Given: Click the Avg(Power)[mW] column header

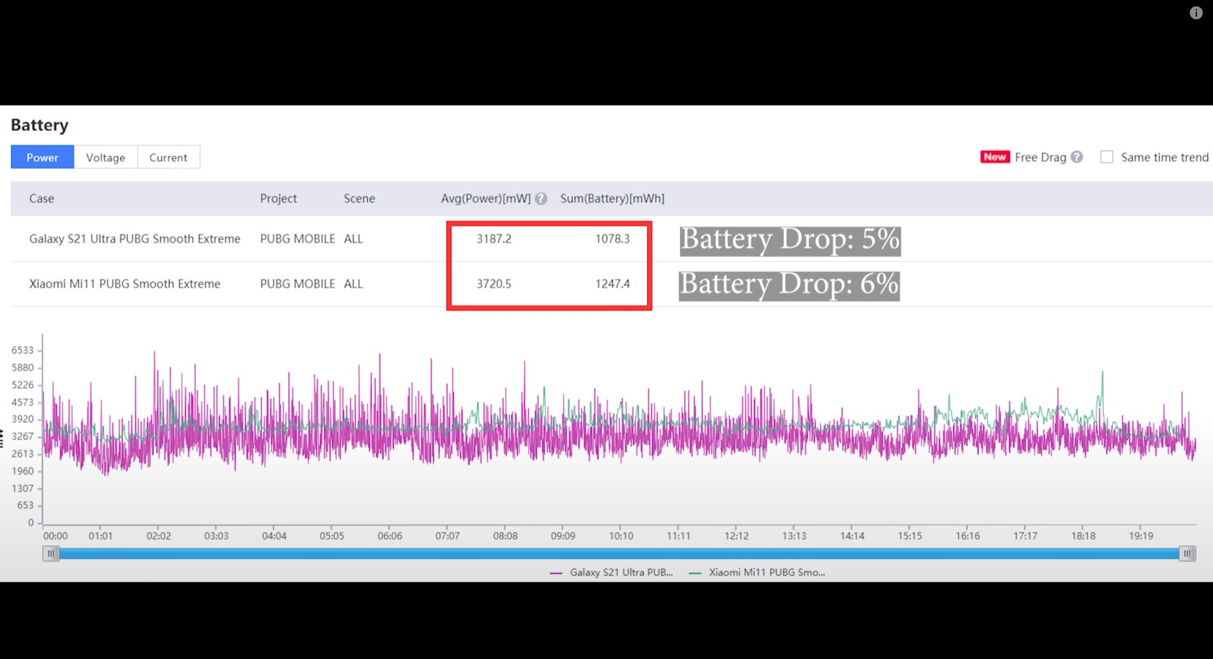Looking at the screenshot, I should pos(485,198).
